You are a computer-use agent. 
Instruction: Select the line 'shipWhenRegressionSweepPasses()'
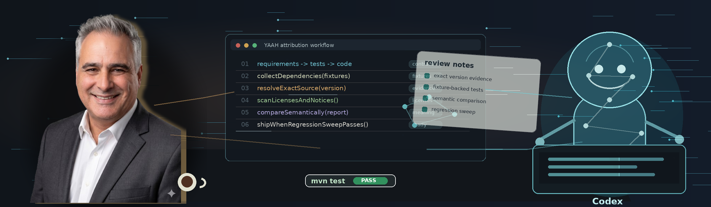click(313, 124)
